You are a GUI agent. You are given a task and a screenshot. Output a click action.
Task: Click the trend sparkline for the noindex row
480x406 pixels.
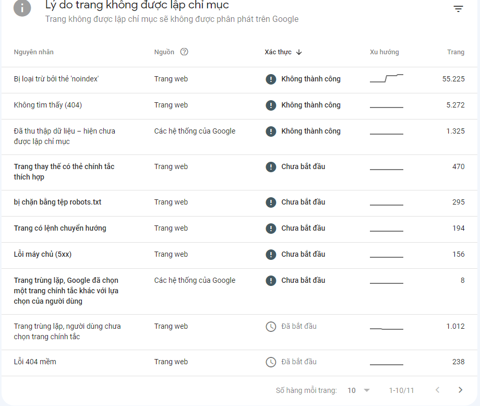tap(386, 78)
